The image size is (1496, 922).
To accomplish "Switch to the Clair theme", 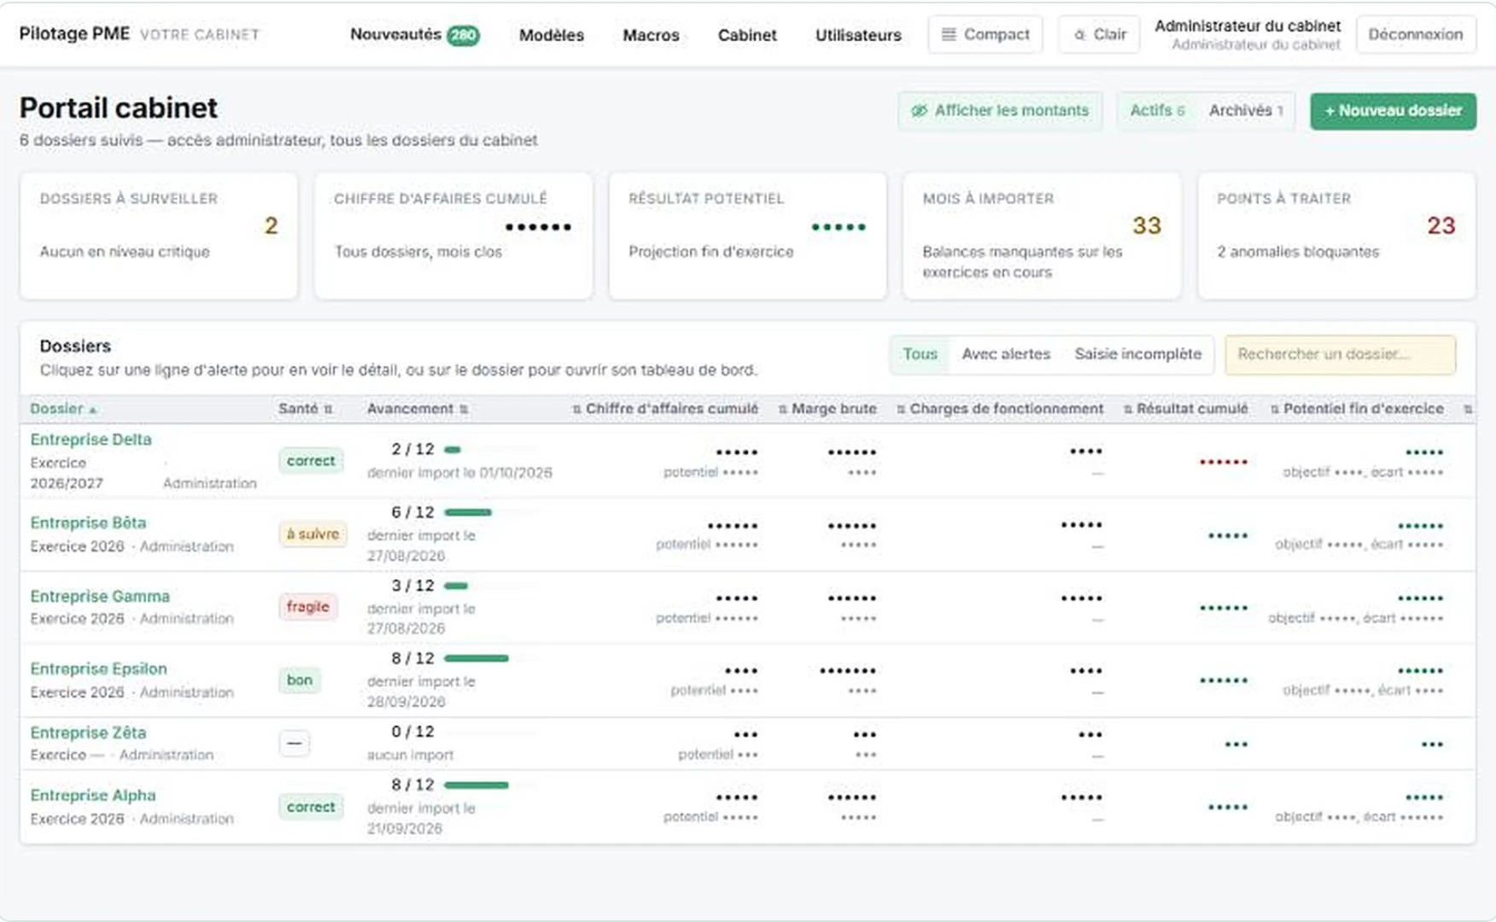I will (1099, 35).
